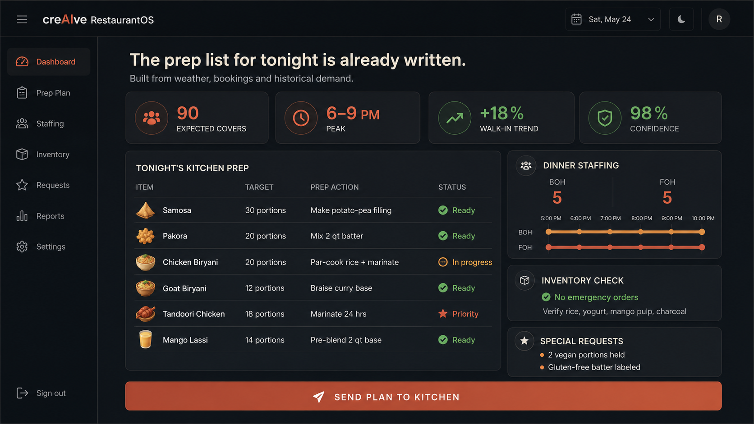Click the ITEM column header

coord(145,187)
